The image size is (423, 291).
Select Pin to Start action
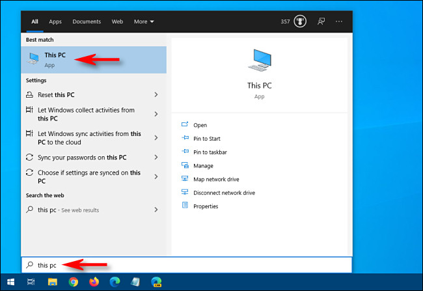click(207, 139)
